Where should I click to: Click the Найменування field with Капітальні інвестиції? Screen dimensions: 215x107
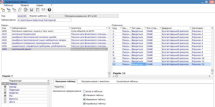pos(44,20)
